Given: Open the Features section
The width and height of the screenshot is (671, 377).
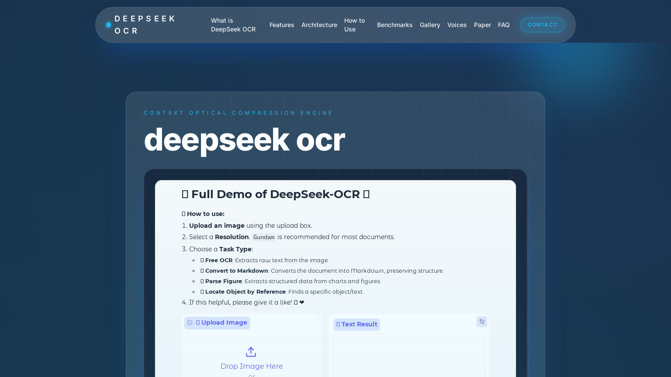Looking at the screenshot, I should coord(282,25).
